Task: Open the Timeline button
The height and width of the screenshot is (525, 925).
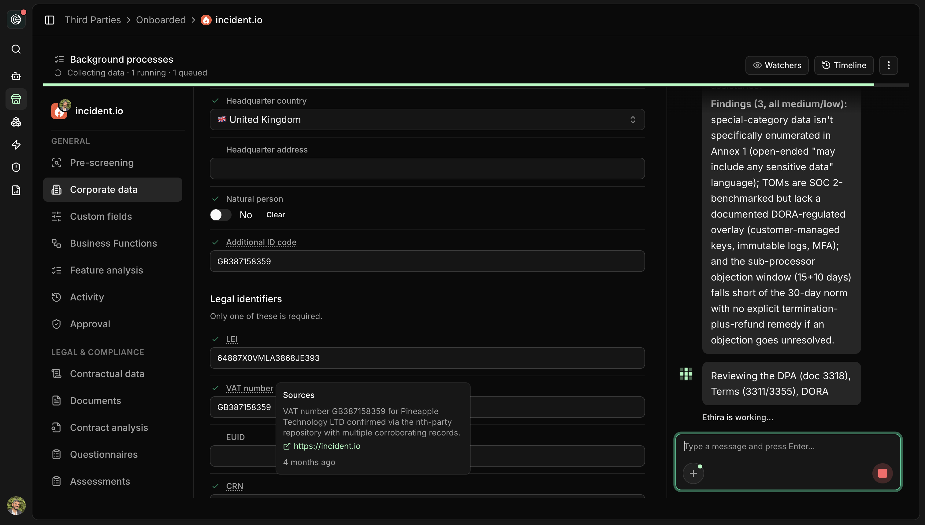Action: (x=844, y=65)
